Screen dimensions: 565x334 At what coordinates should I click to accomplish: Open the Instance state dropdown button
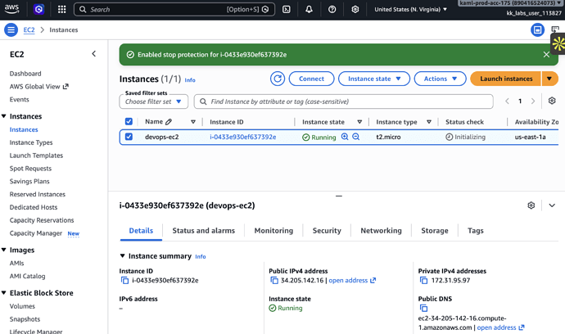tap(374, 79)
